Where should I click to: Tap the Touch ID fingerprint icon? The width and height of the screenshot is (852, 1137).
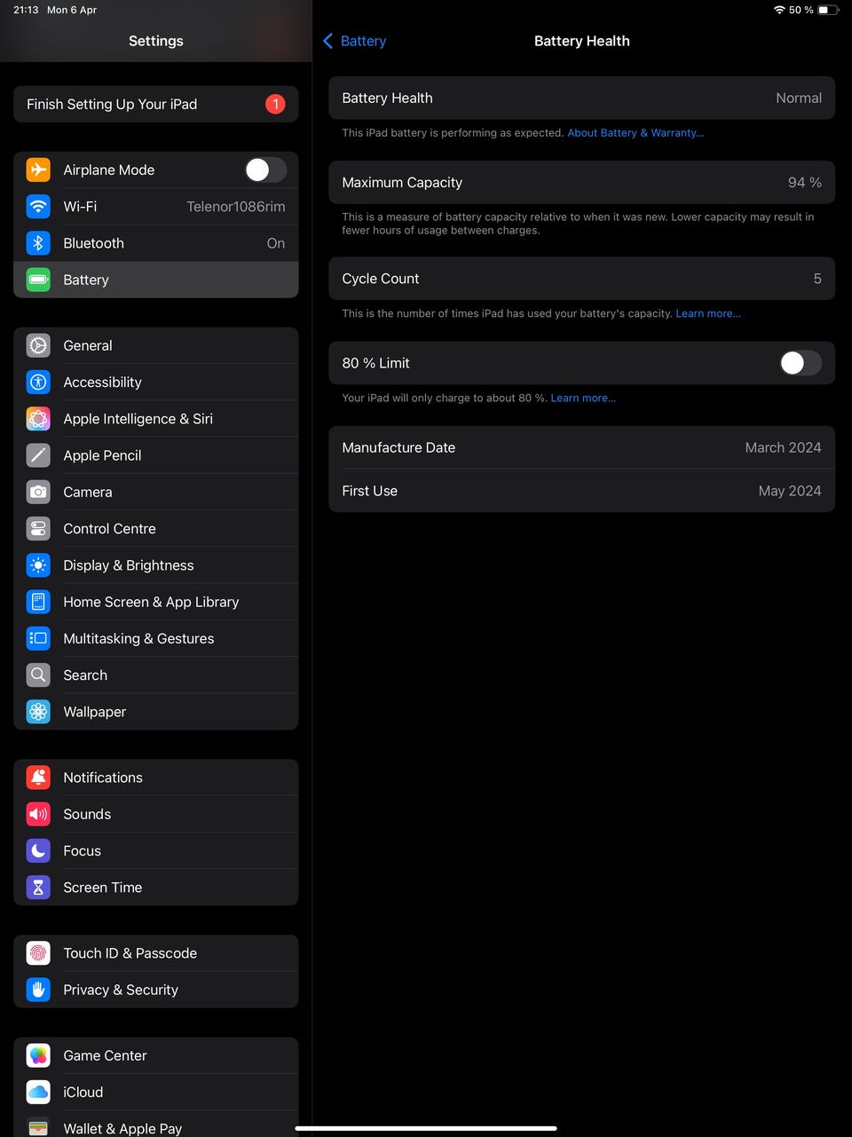click(38, 953)
